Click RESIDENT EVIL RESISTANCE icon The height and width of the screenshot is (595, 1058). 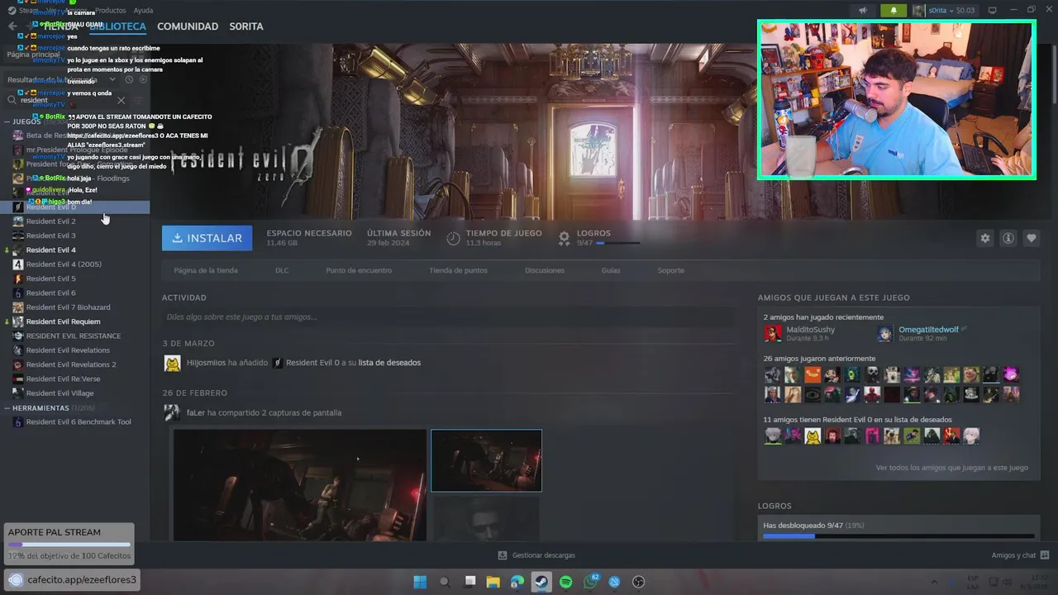coord(18,336)
